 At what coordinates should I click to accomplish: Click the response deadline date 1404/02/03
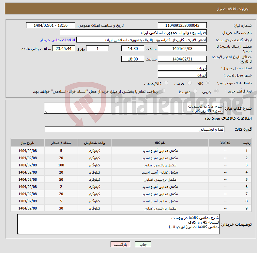[182, 48]
